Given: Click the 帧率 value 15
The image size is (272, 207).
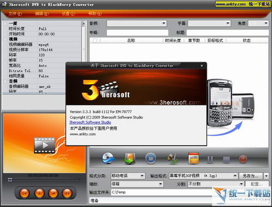Looking at the screenshot, I should (41, 60).
